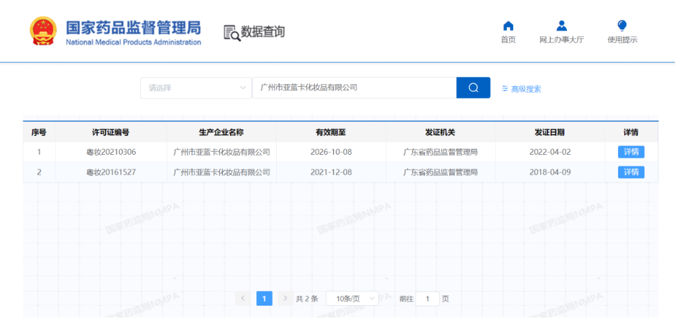Click the blue search magnifier button
Screen dimensions: 675x322
coord(473,88)
